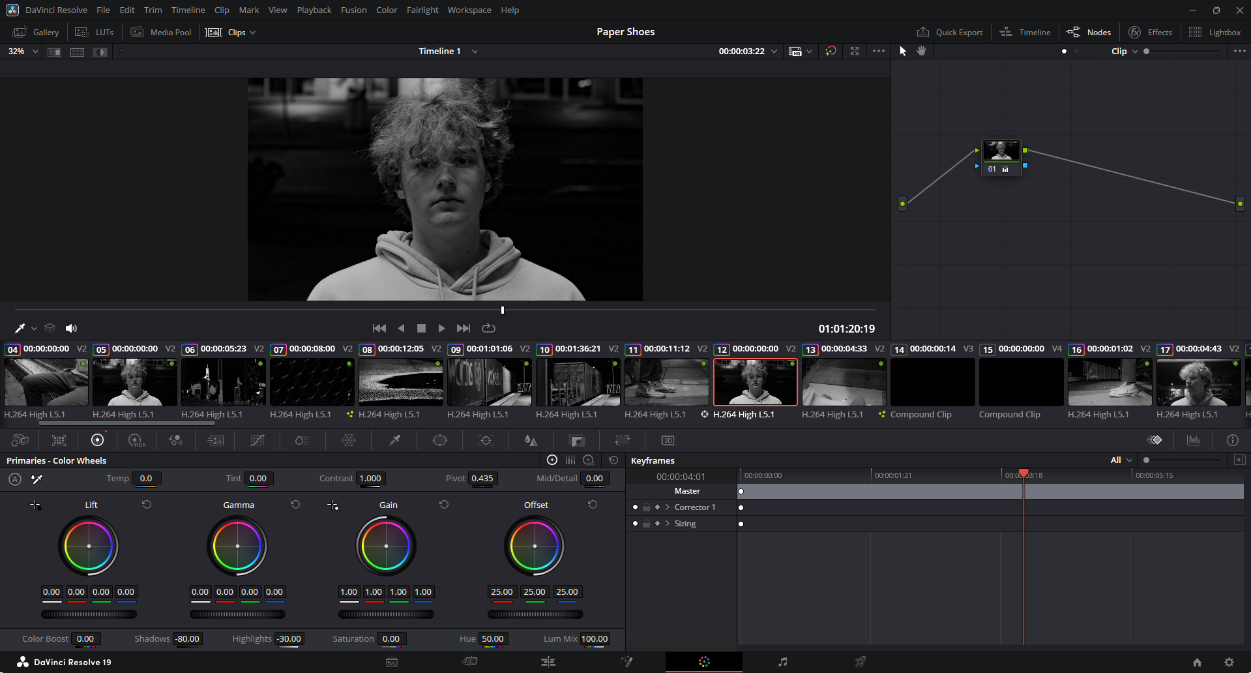Select the Qualifier eyedropper palette

point(394,441)
